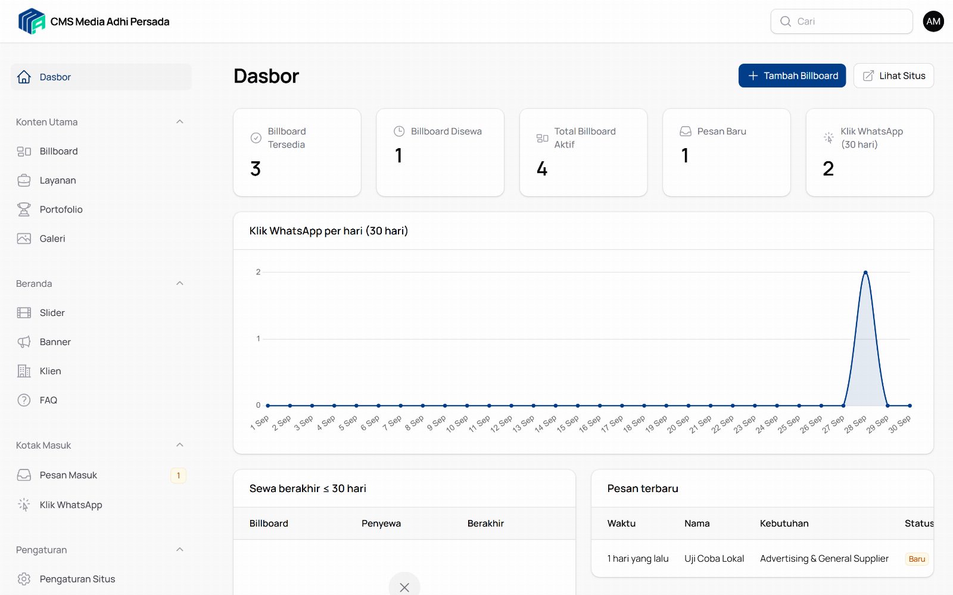Image resolution: width=953 pixels, height=595 pixels.
Task: Click '1 hari yang lalu' cell
Action: coord(638,559)
